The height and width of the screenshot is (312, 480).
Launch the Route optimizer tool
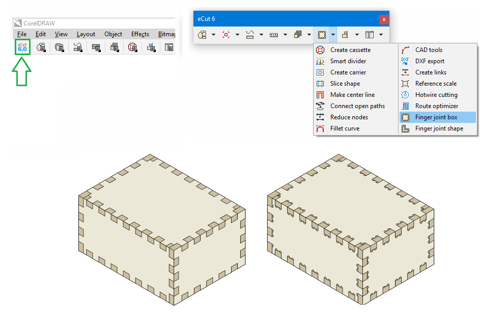pyautogui.click(x=436, y=106)
